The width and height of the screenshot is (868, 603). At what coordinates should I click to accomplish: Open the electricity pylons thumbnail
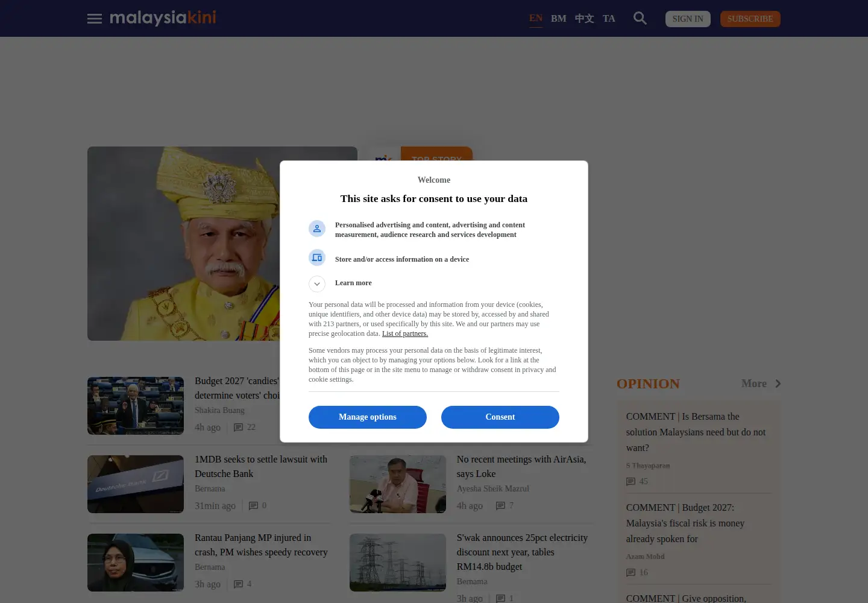[x=398, y=563]
